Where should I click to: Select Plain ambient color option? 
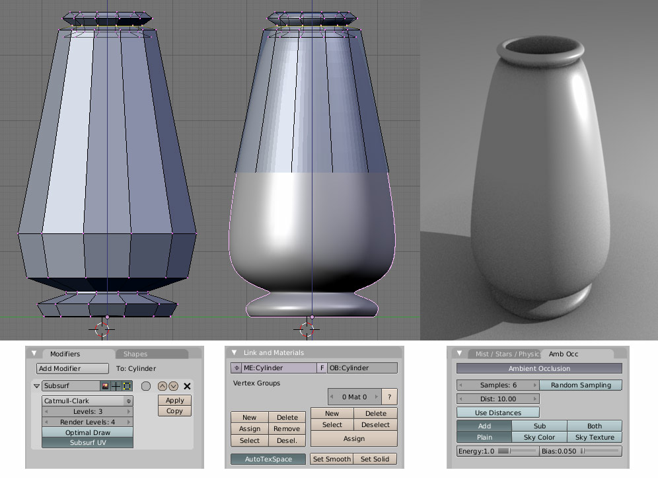(484, 437)
